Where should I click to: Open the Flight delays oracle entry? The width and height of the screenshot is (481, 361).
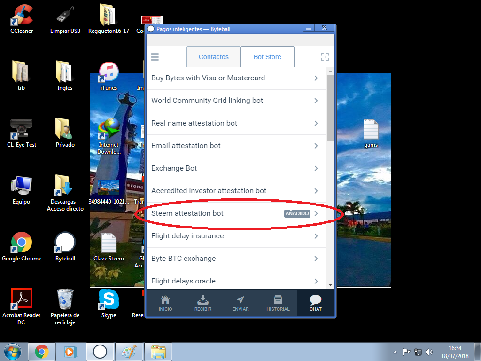pyautogui.click(x=236, y=280)
